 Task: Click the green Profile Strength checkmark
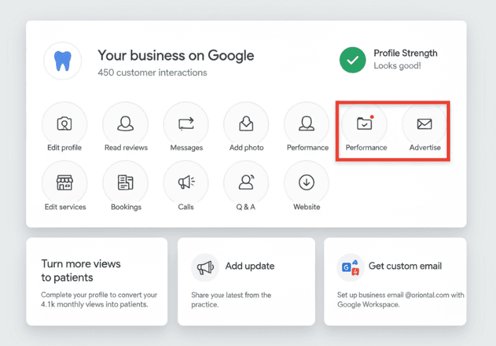(x=353, y=60)
